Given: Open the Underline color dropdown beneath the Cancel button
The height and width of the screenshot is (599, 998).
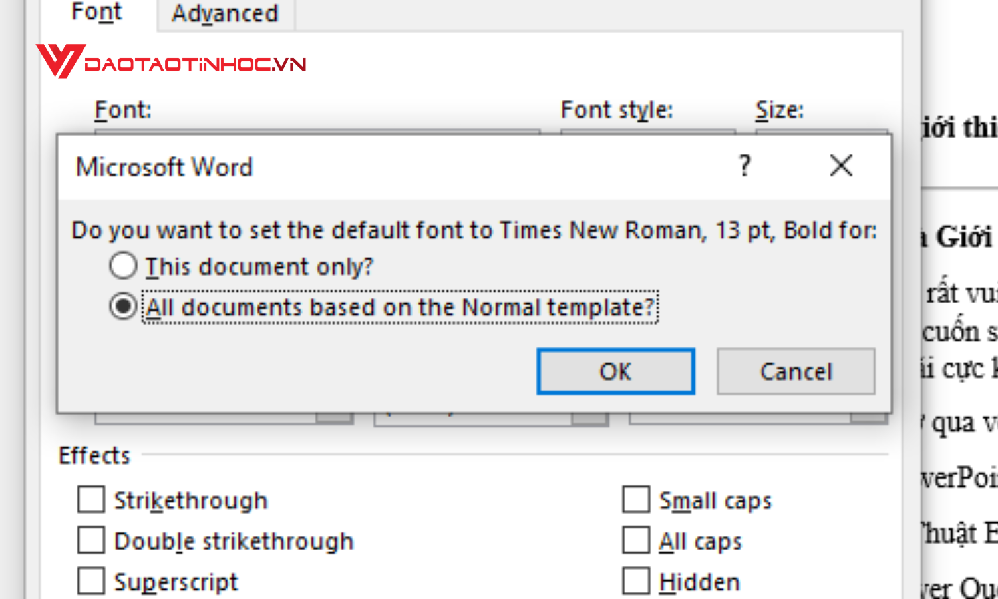Looking at the screenshot, I should coord(868,419).
